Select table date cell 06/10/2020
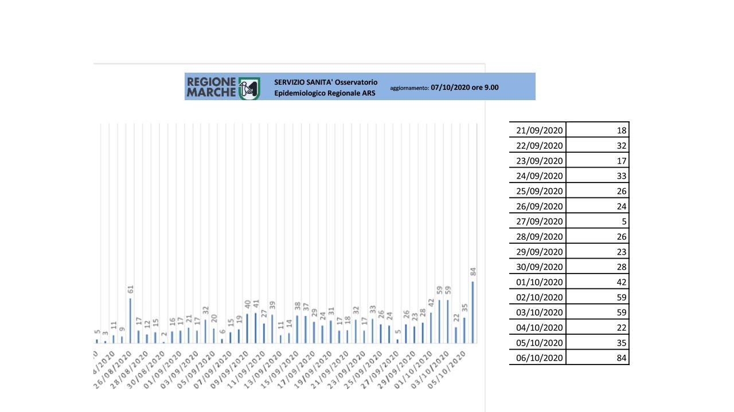734x412 pixels. [538, 358]
